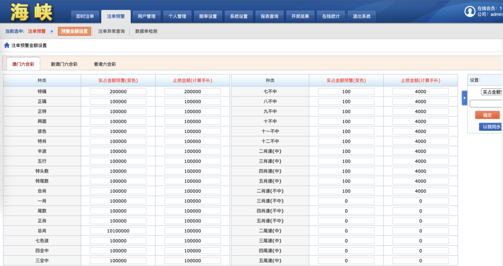
Task: Select 退出系统 to log out
Action: (361, 16)
